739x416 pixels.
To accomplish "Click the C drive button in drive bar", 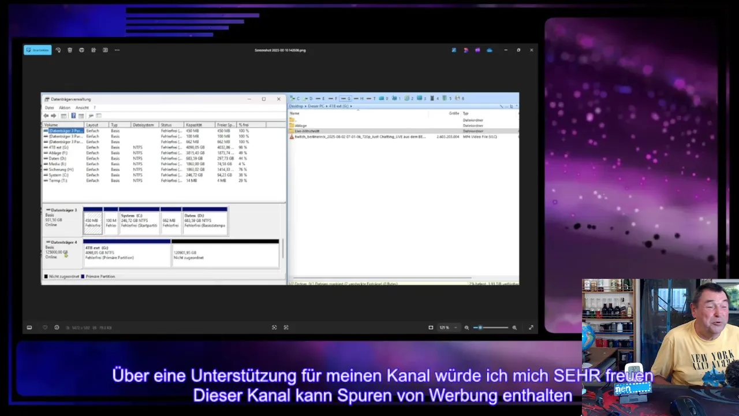I will [296, 98].
